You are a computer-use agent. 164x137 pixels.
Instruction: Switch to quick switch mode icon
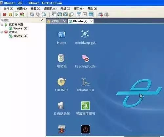(65, 14)
